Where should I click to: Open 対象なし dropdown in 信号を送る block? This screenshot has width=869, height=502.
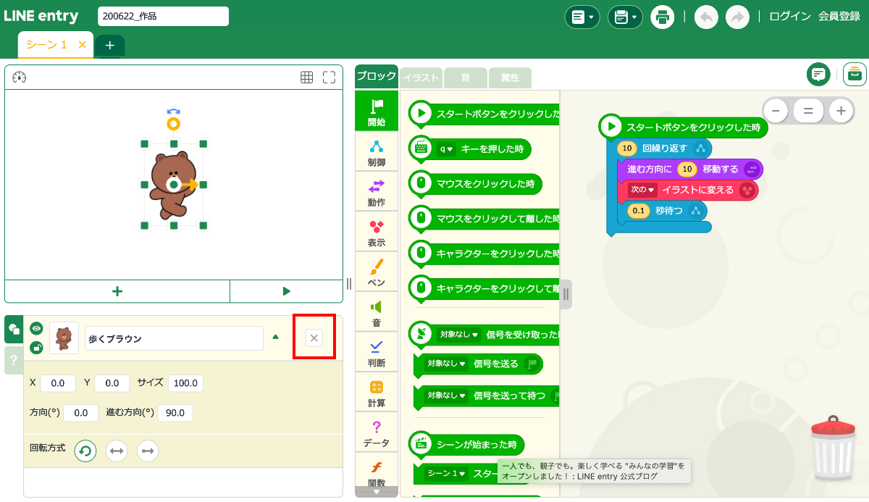[x=447, y=364]
